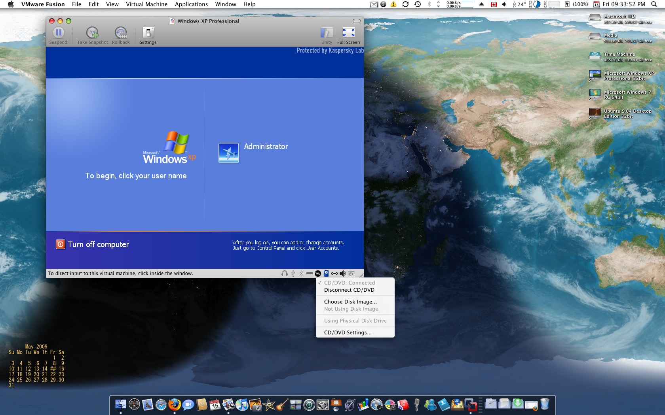Open the Downloads stack in the Dock
Viewport: 665px width, 415px height.
(518, 404)
